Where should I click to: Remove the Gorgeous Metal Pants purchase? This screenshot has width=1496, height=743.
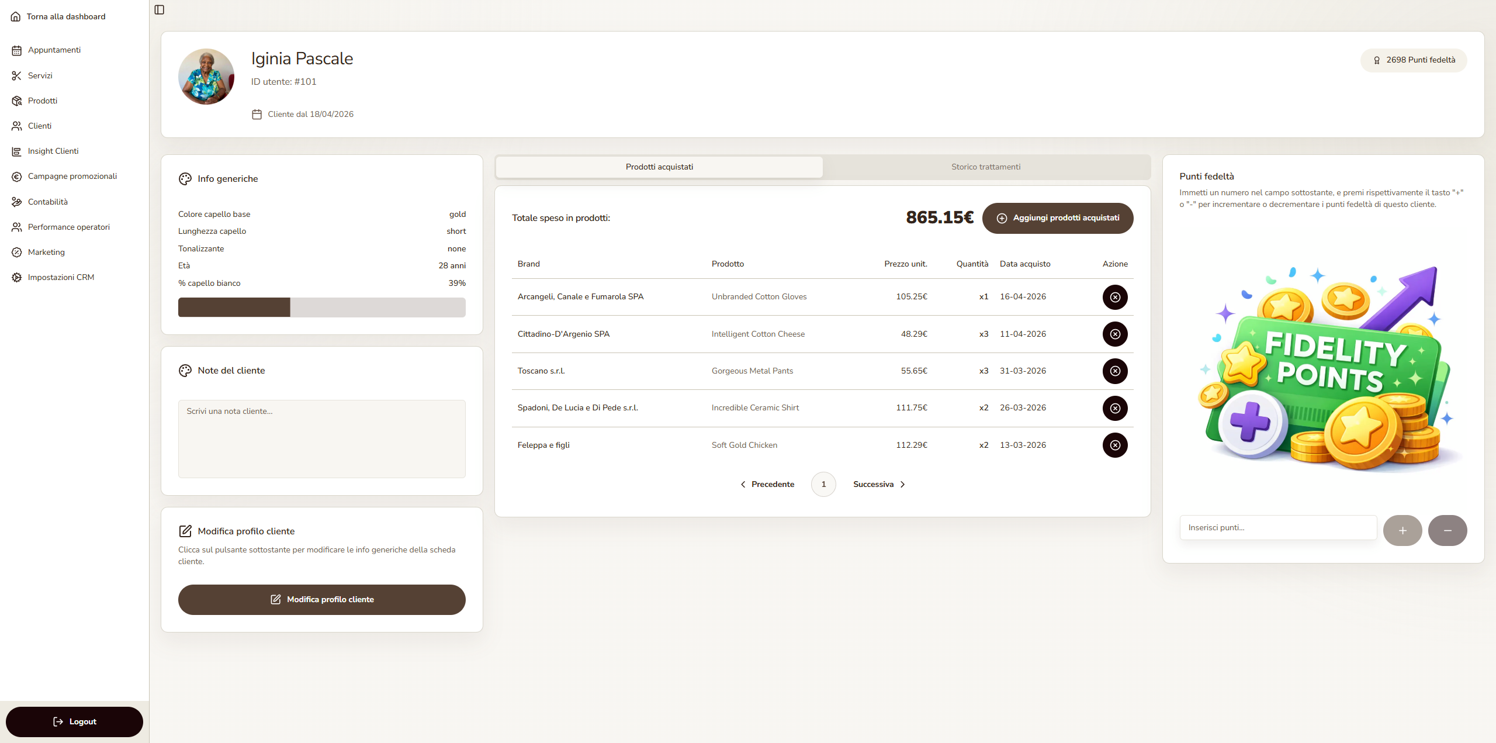pos(1115,371)
